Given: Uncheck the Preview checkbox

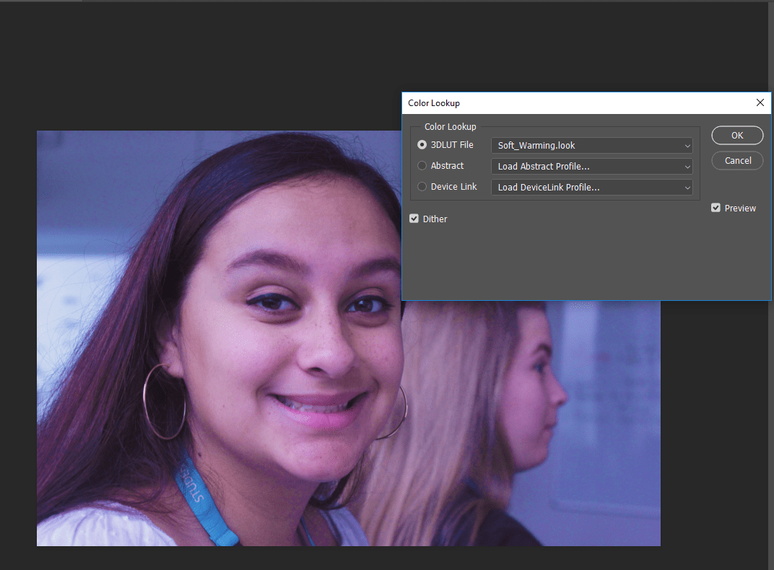Looking at the screenshot, I should click(716, 208).
